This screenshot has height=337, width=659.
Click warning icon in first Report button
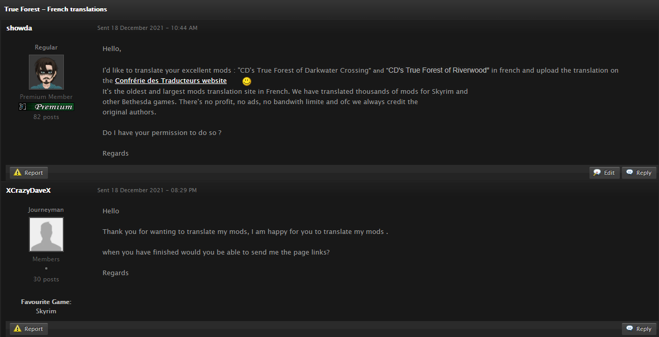pos(17,173)
